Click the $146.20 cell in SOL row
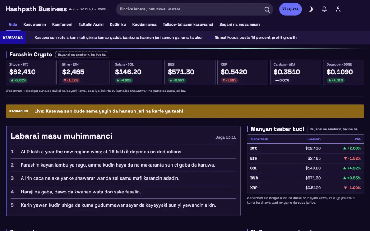The height and width of the screenshot is (231, 370). 313,168
